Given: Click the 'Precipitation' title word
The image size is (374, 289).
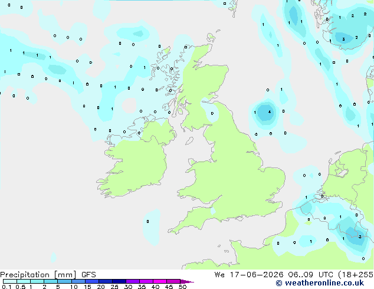Looking at the screenshot, I should pyautogui.click(x=26, y=275).
